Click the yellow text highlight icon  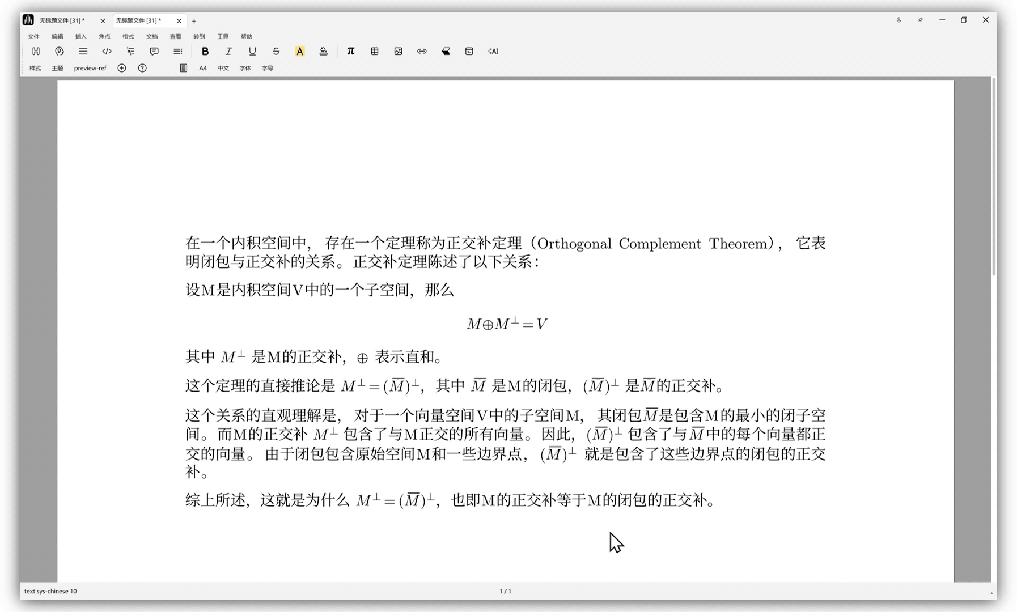(300, 51)
